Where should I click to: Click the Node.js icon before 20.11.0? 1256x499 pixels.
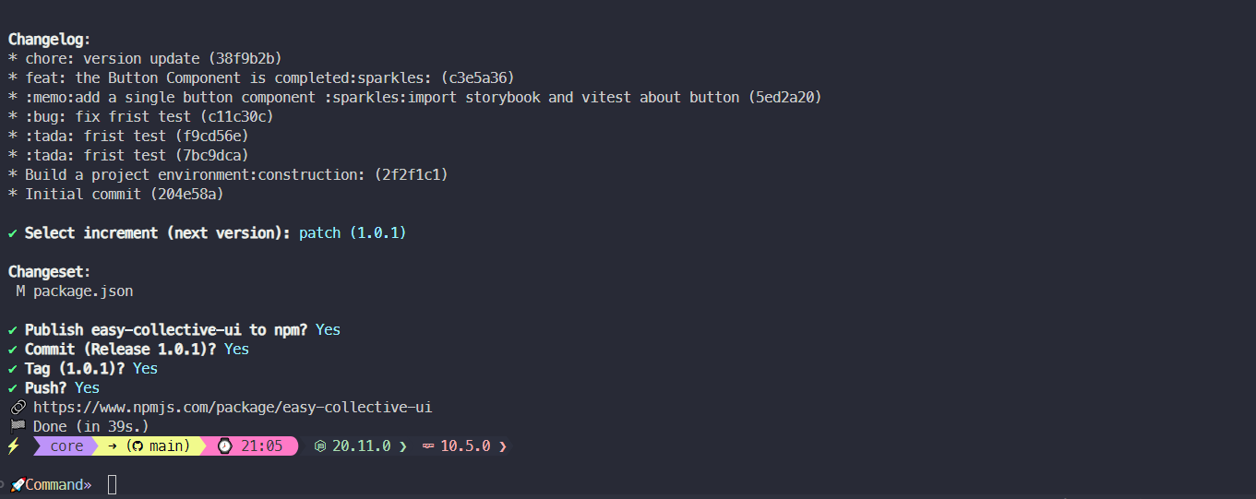(320, 446)
